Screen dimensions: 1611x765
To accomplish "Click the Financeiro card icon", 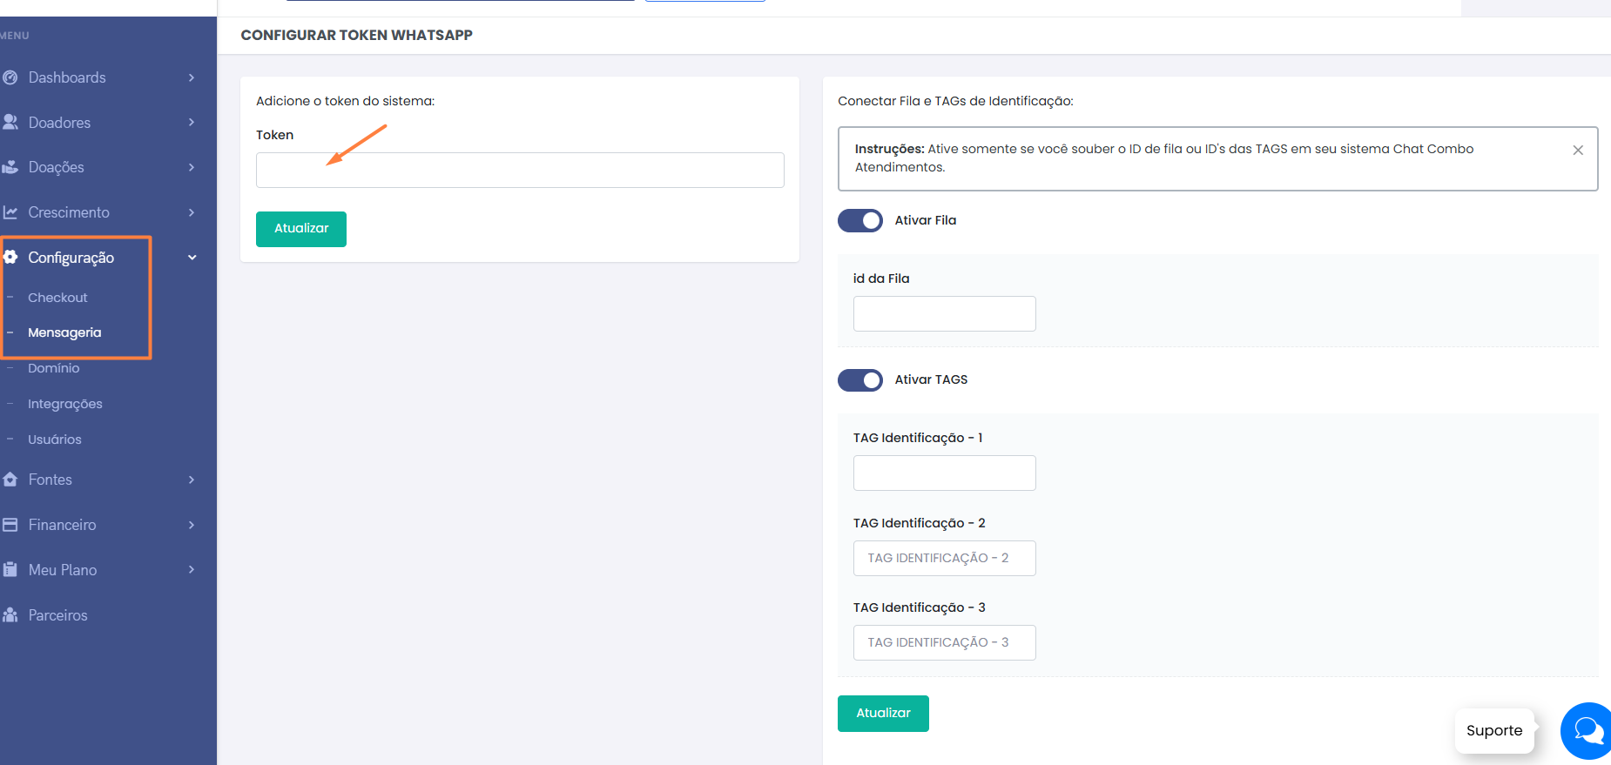I will point(10,525).
